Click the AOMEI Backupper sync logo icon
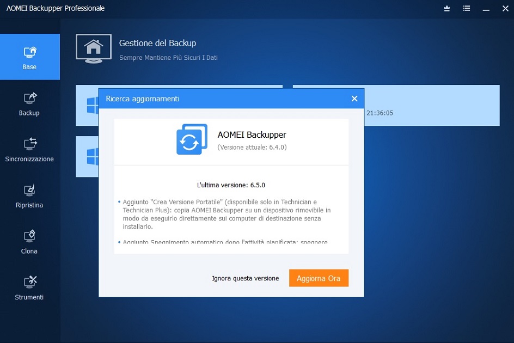This screenshot has height=343, width=514. tap(192, 139)
